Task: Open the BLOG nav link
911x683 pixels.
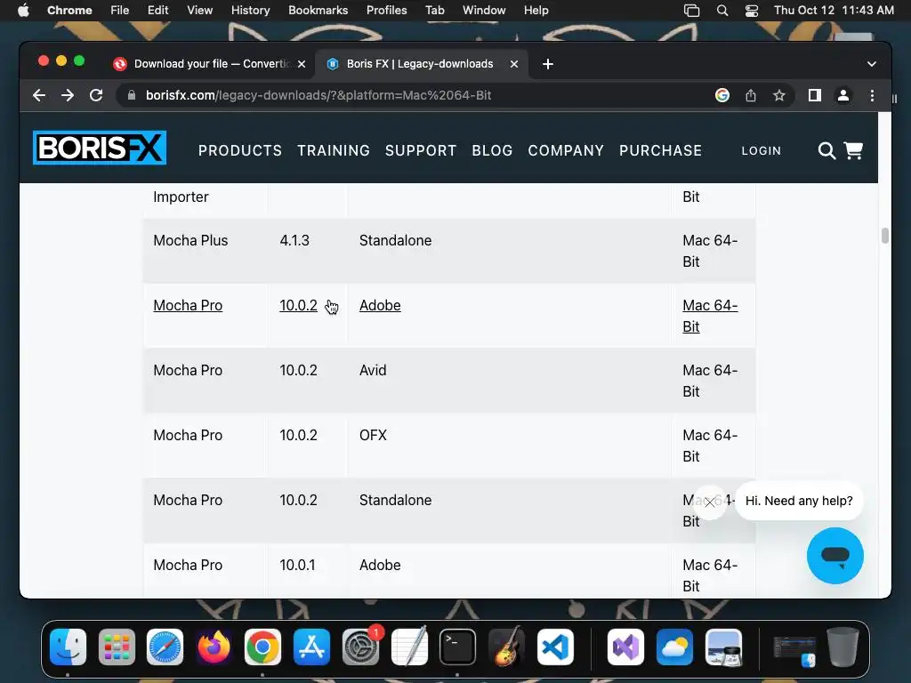Action: point(492,151)
